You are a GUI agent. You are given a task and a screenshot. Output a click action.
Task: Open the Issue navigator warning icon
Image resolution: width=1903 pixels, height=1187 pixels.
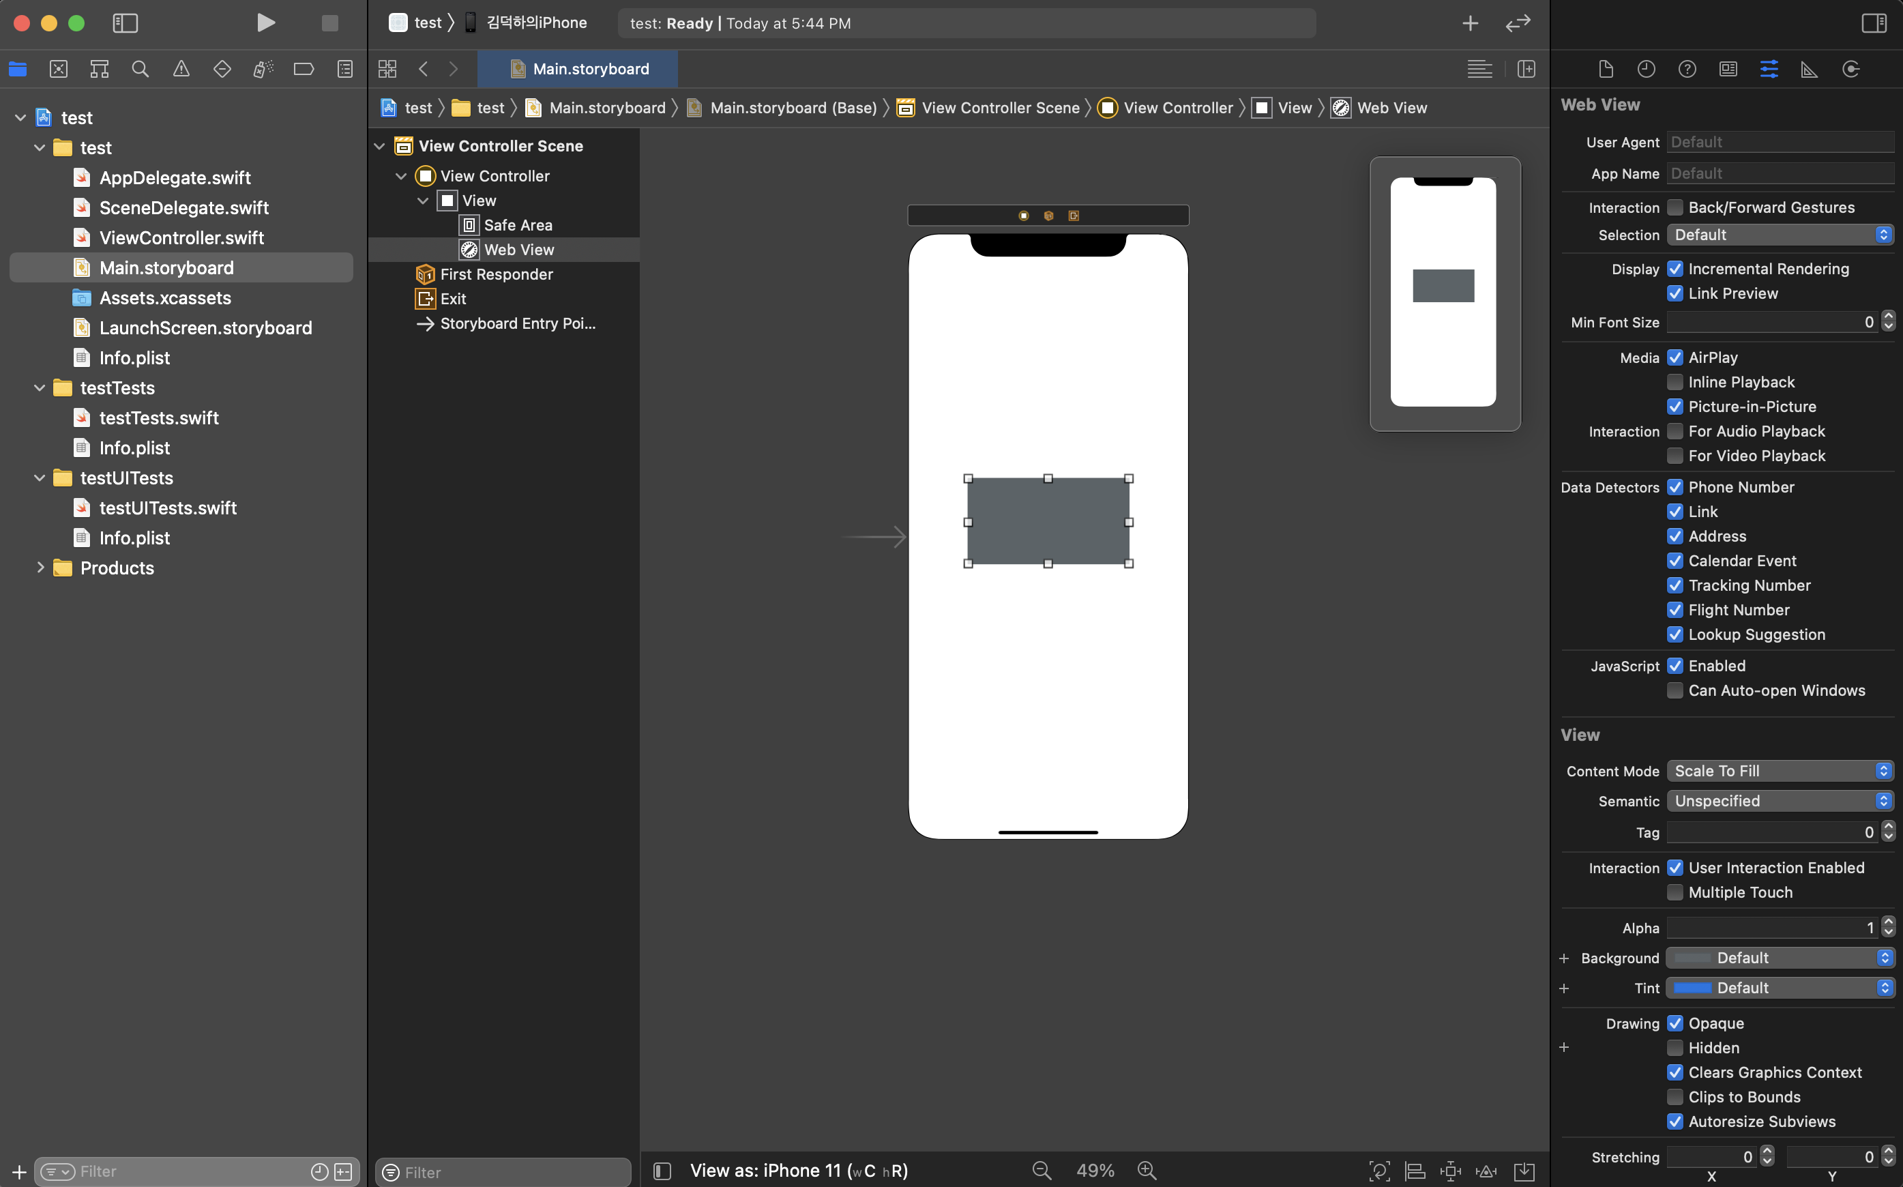pos(181,69)
